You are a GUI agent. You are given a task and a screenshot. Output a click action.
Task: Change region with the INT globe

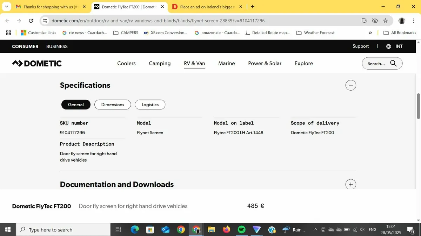point(394,46)
